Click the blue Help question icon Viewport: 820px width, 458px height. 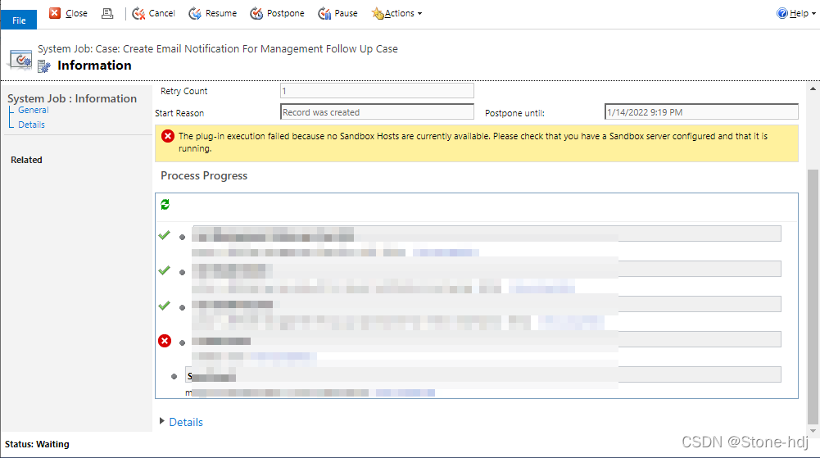coord(781,13)
